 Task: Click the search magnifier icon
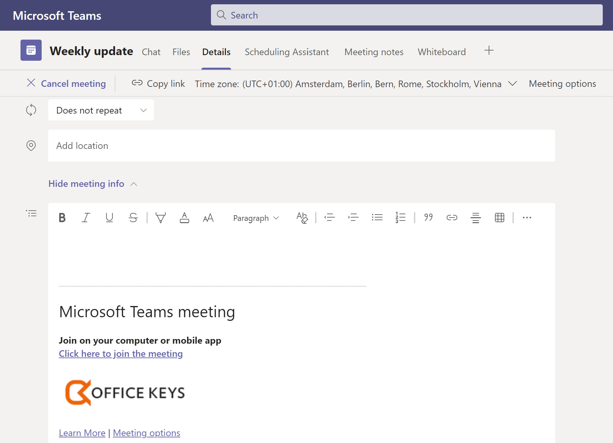221,15
